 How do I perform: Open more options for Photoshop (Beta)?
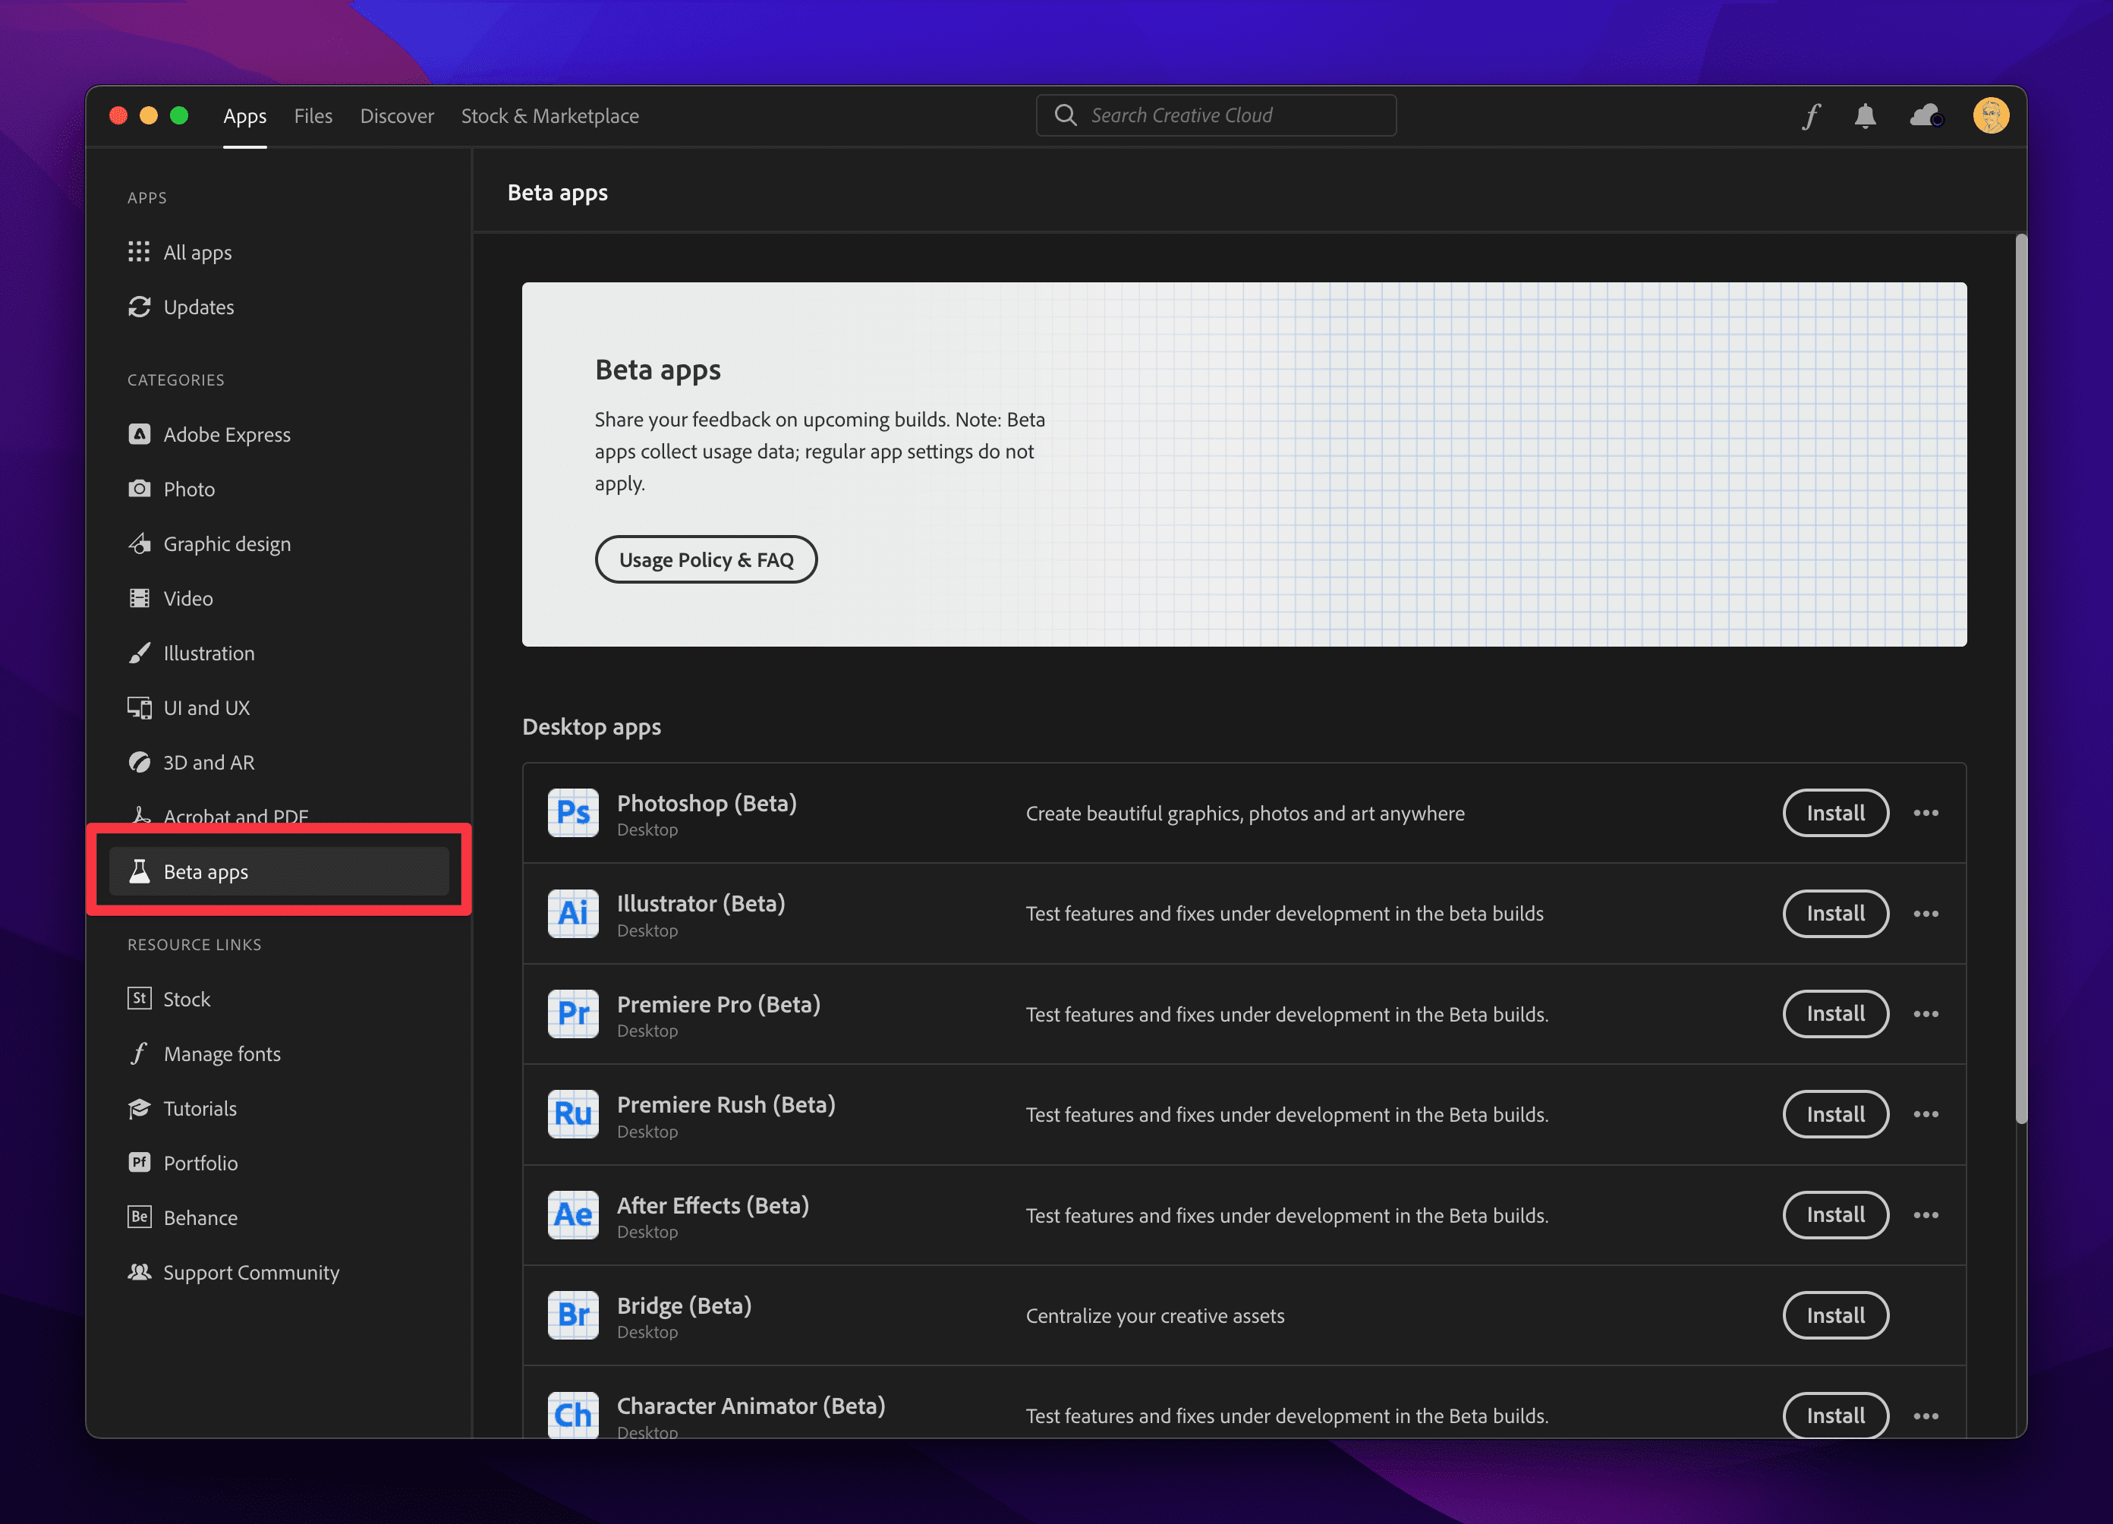pos(1926,814)
